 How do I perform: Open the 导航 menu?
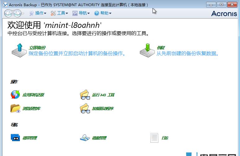click(x=84, y=13)
